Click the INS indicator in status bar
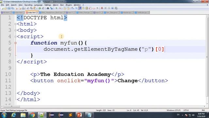This screenshot has height=118, width=209. (x=203, y=110)
